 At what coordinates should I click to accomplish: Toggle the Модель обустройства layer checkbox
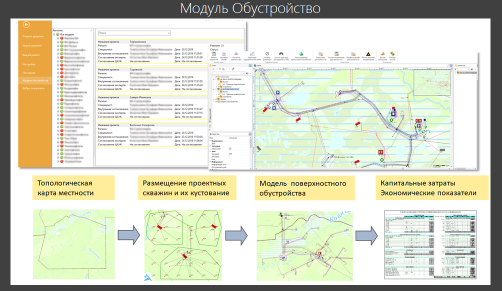216,102
